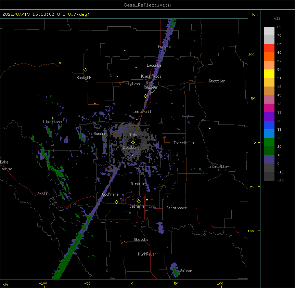295x288 pixels.
Task: Click the Didsbury label
Action: click(131, 147)
